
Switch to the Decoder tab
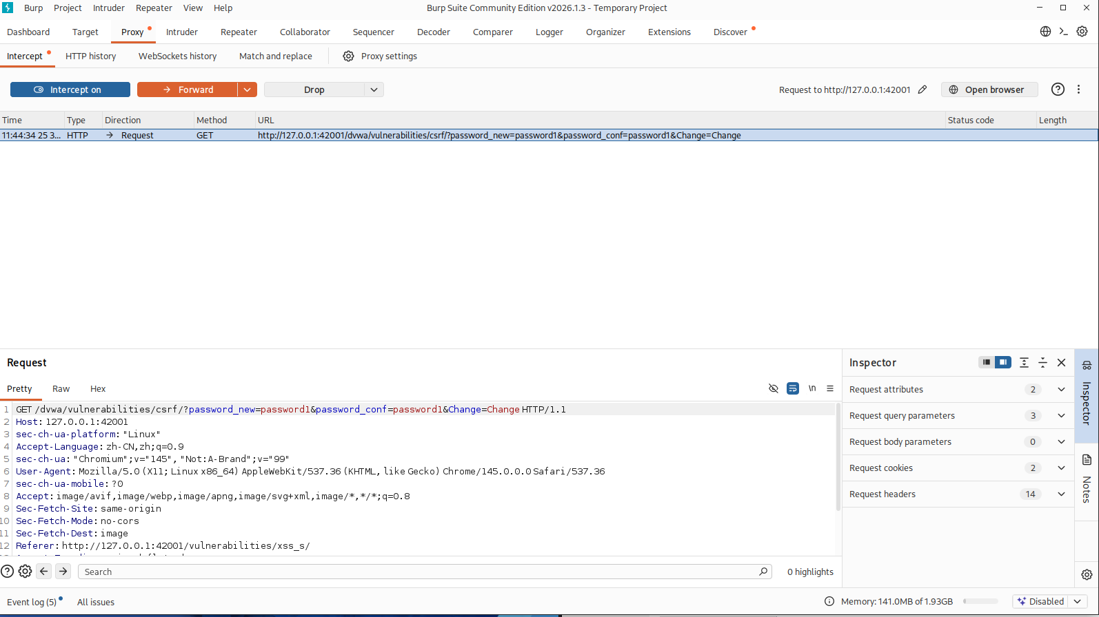point(434,32)
